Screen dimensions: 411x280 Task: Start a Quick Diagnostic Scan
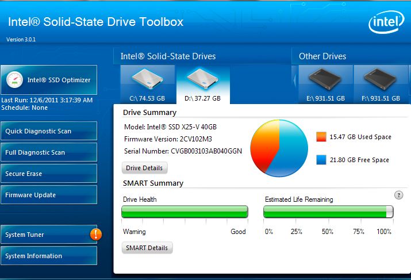tap(49, 131)
